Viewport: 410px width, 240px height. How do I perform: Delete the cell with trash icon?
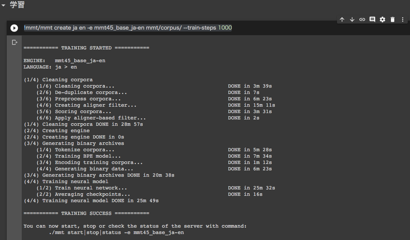(392, 19)
